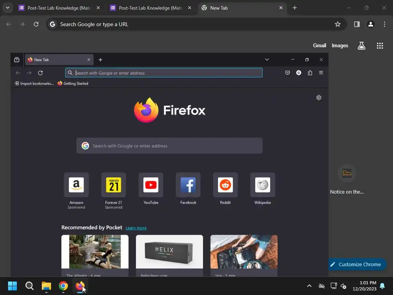The height and width of the screenshot is (295, 393).
Task: Close second Post-Test Lab Knowledge tab
Action: (x=190, y=8)
